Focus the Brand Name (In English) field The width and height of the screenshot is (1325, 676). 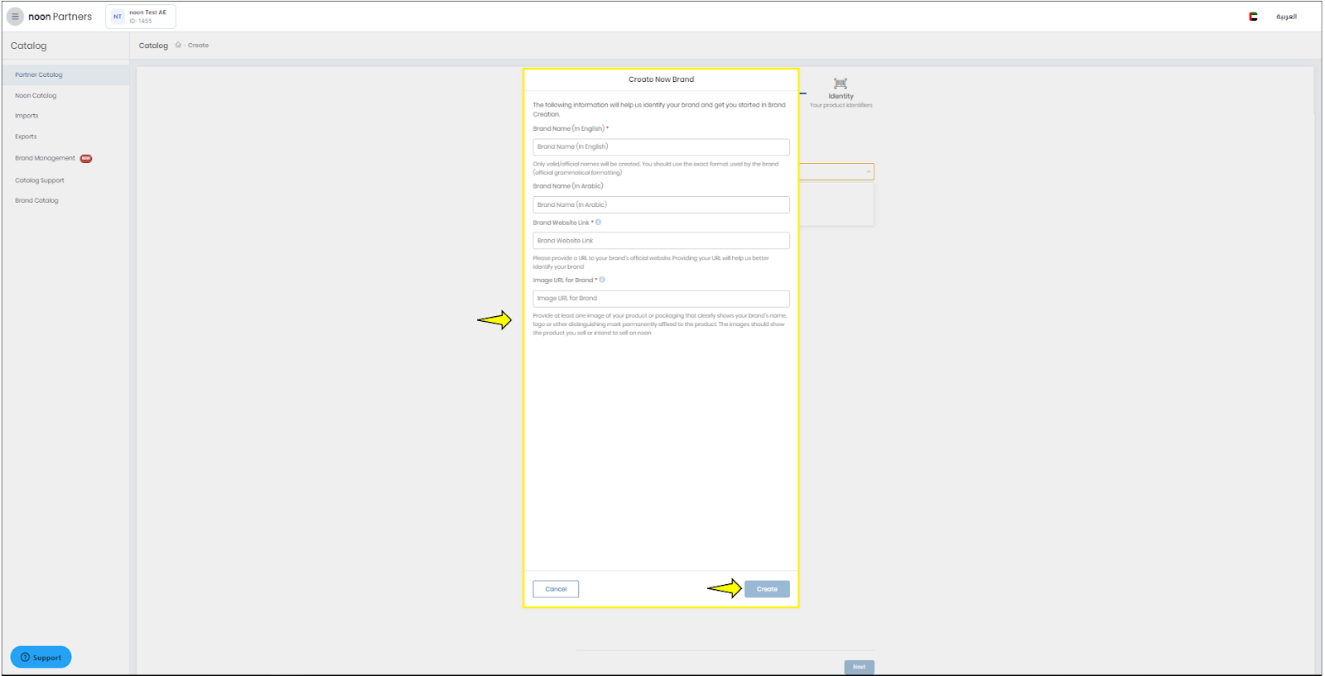coord(661,147)
